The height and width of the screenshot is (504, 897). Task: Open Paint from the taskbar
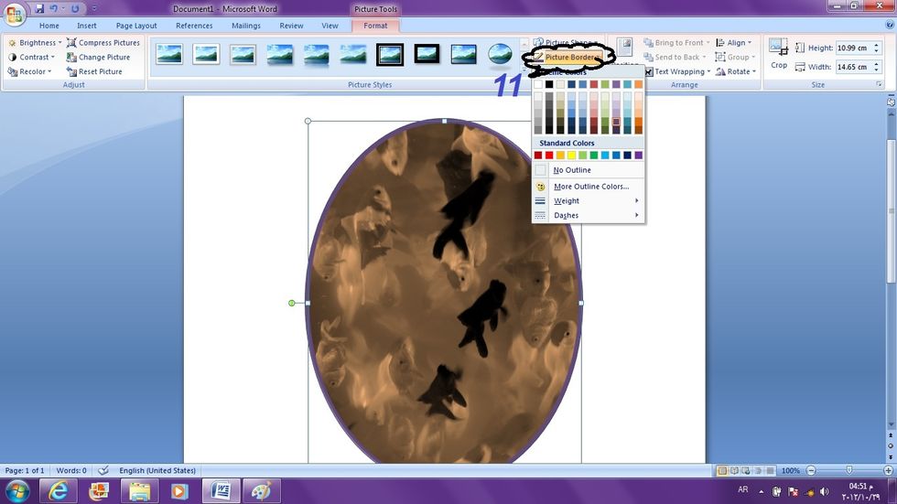click(x=261, y=491)
